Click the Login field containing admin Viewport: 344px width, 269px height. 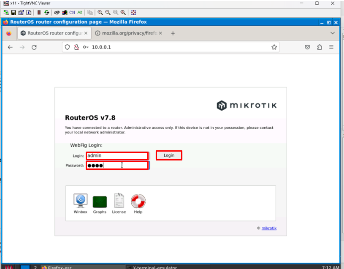tap(117, 156)
